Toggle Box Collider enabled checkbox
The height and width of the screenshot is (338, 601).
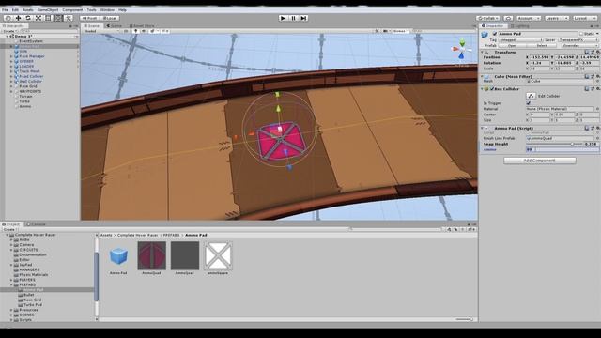point(492,89)
